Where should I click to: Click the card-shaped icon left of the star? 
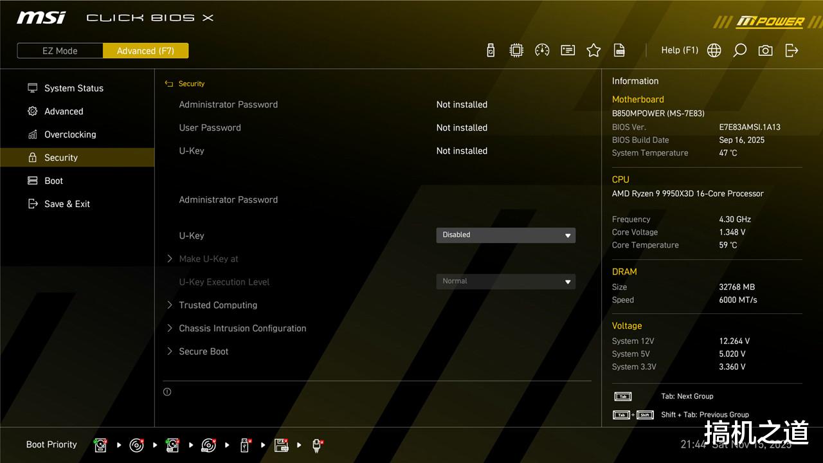click(568, 50)
